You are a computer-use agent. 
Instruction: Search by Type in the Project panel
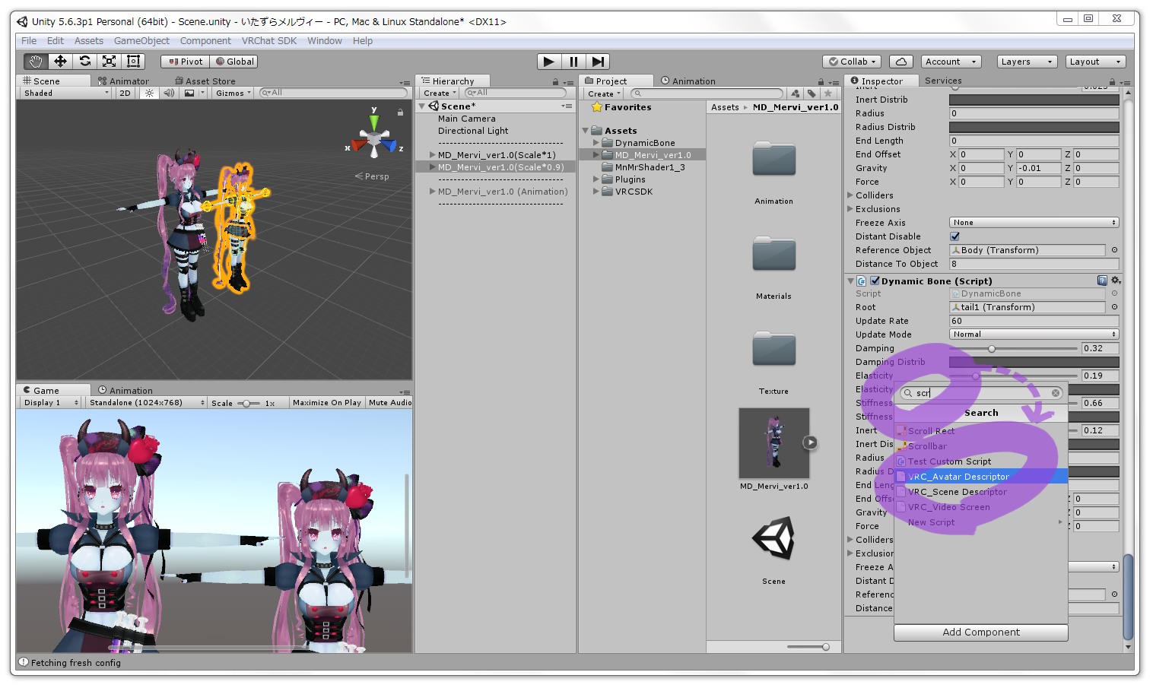(795, 94)
